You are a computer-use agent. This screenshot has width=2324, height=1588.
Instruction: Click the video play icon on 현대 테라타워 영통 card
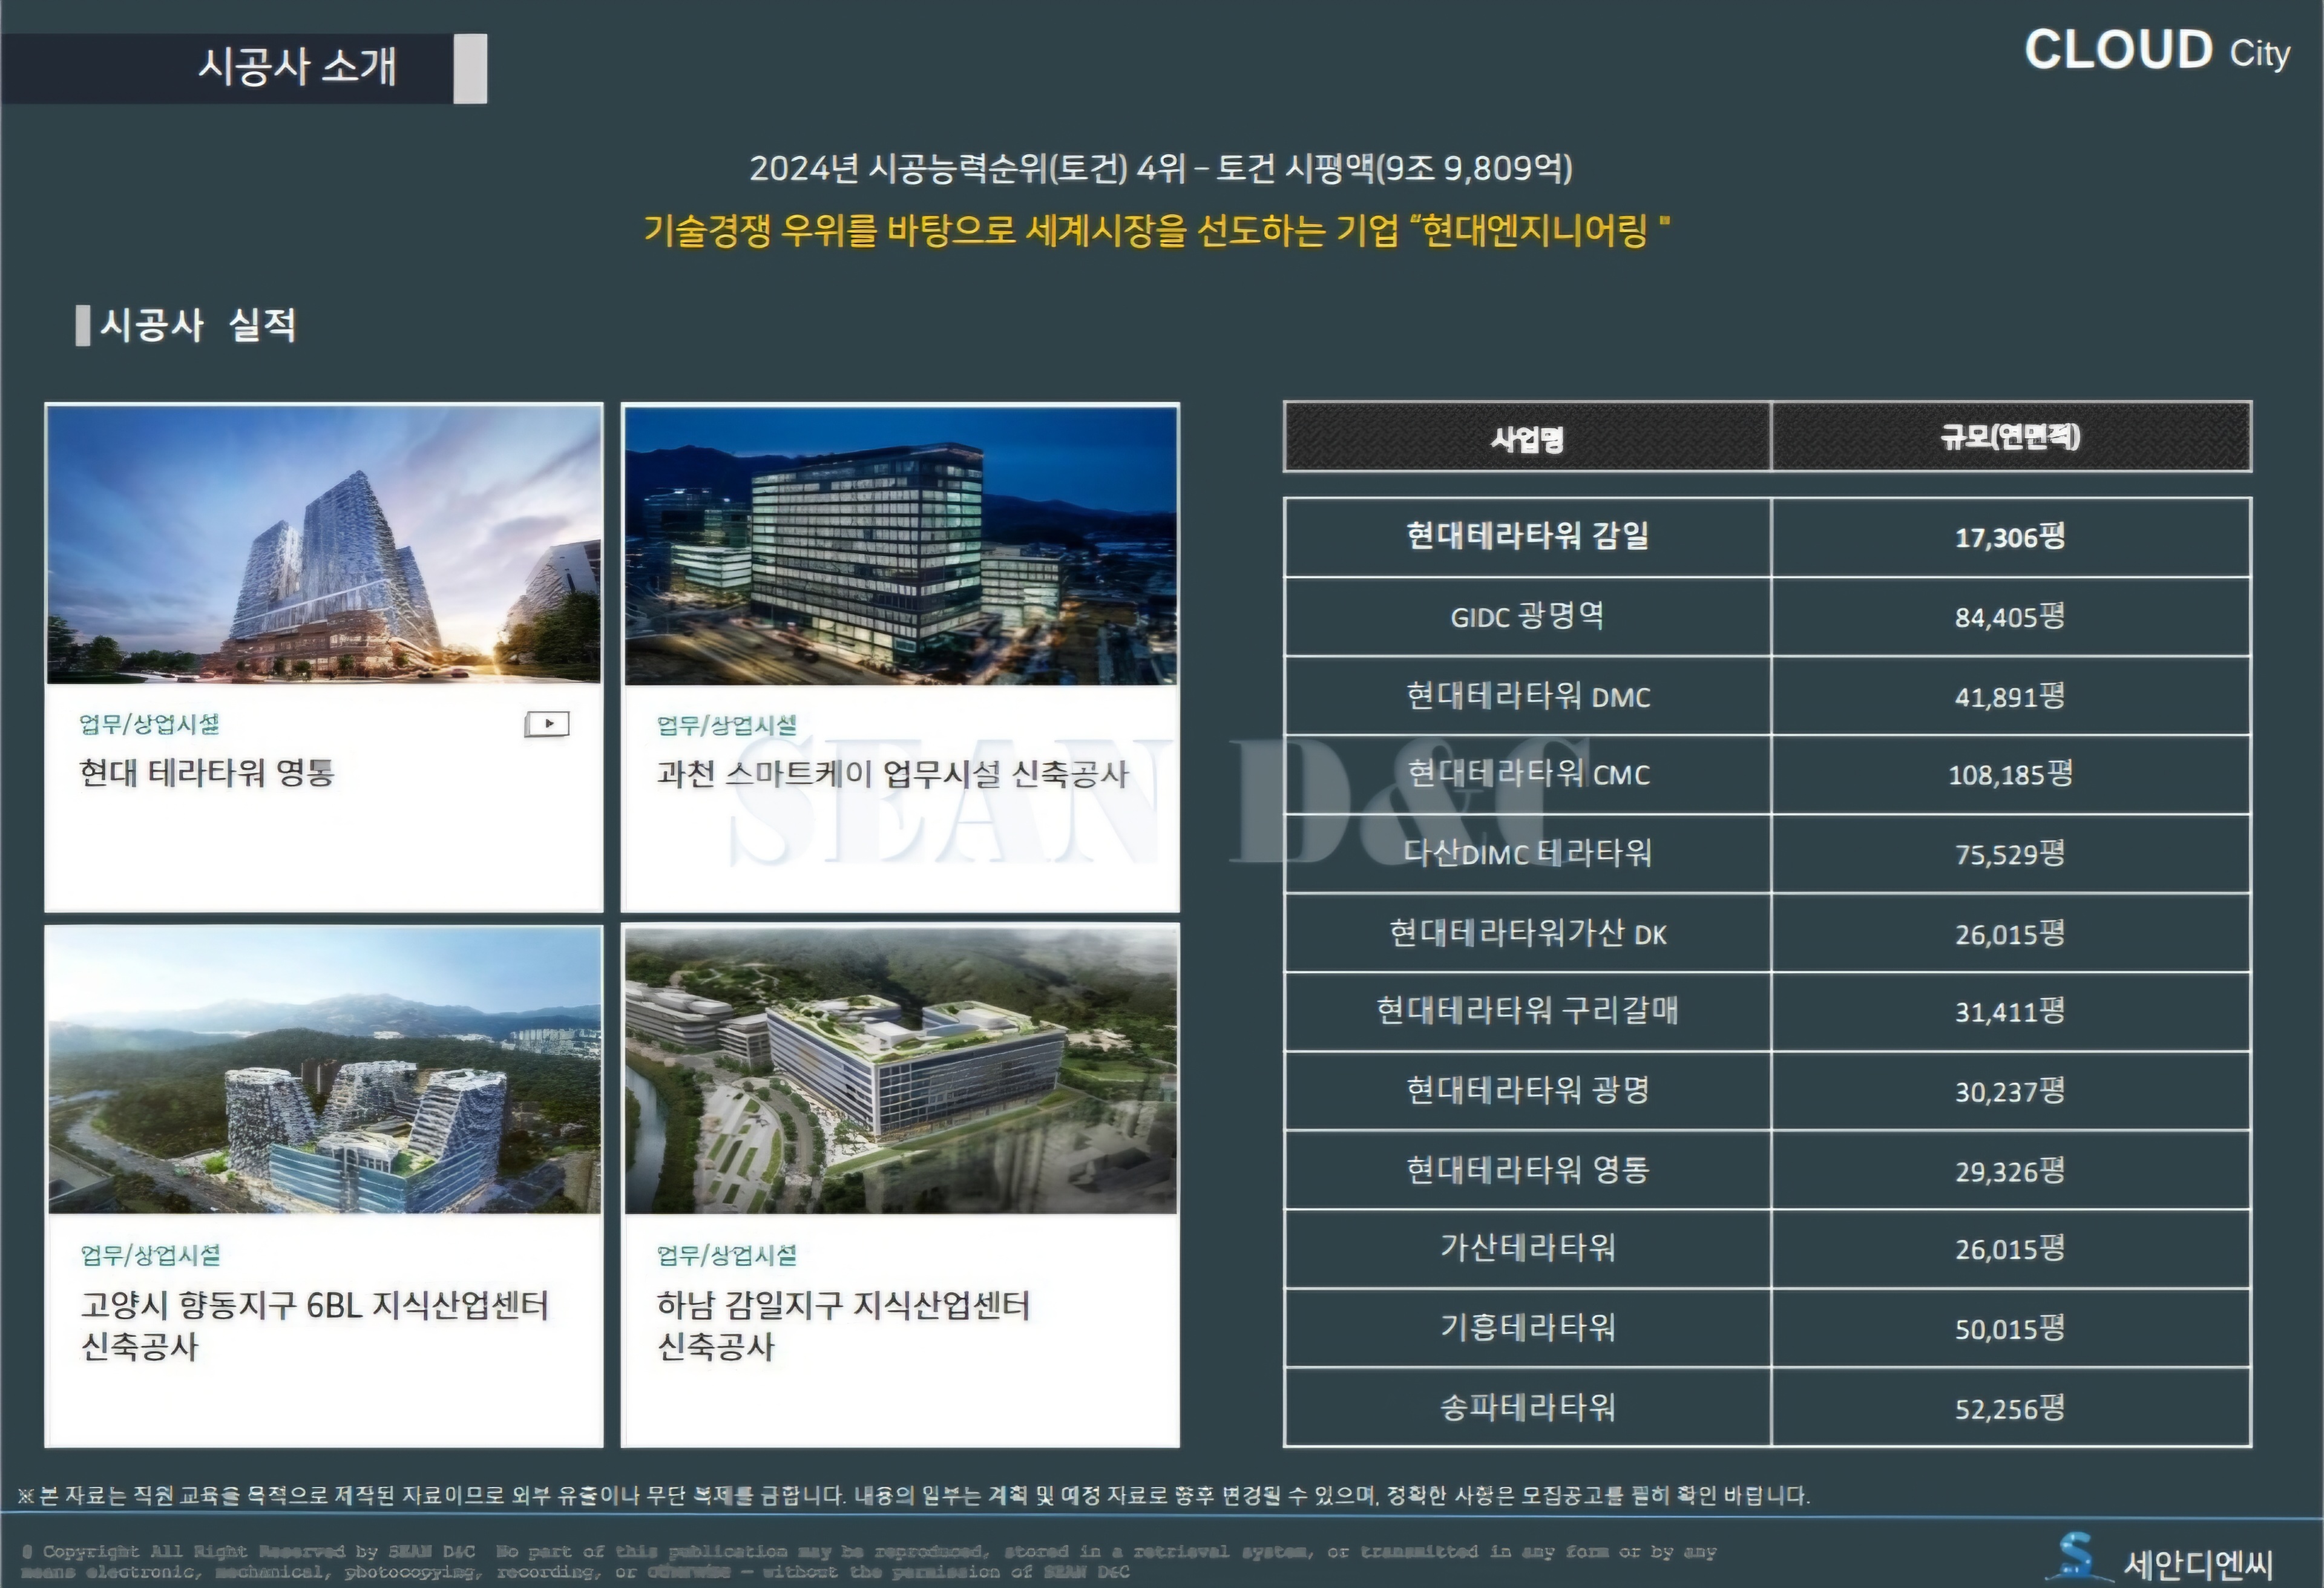point(547,723)
